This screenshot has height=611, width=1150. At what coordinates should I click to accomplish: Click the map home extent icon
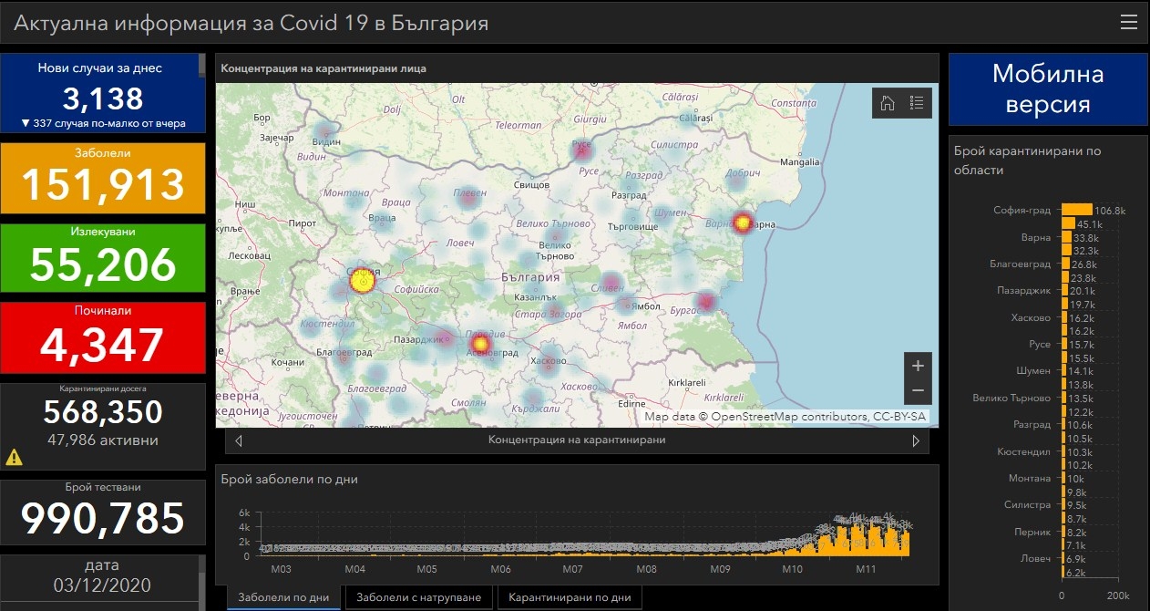[x=887, y=103]
